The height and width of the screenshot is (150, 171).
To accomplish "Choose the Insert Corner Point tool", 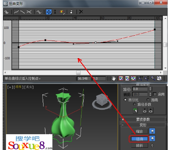I will (62, 12).
